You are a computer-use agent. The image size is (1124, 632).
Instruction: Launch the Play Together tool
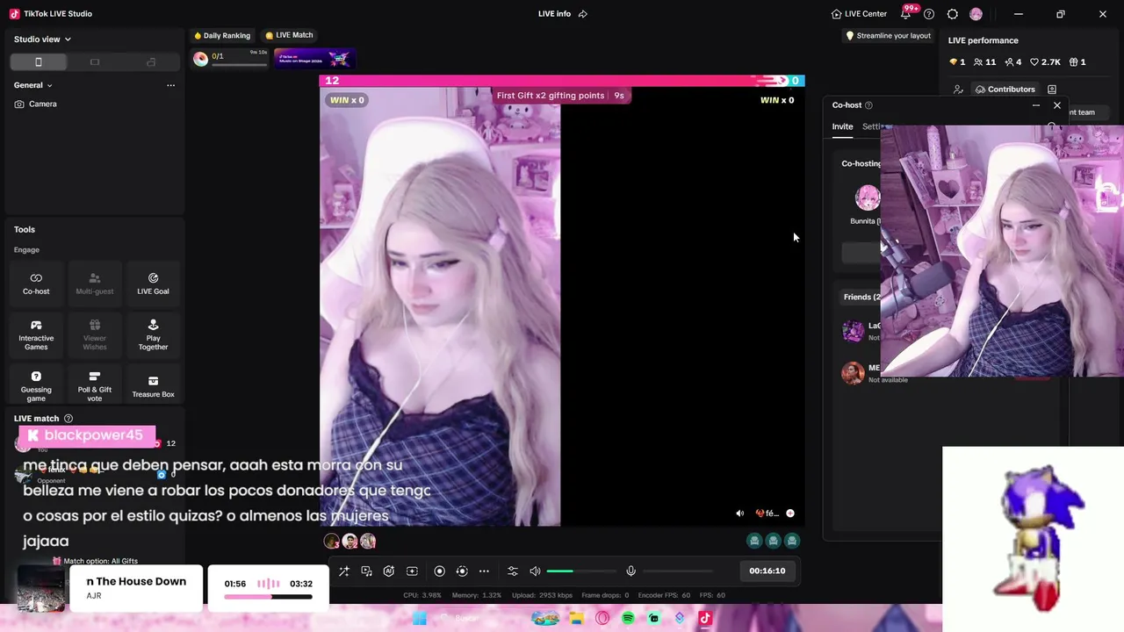pos(153,334)
